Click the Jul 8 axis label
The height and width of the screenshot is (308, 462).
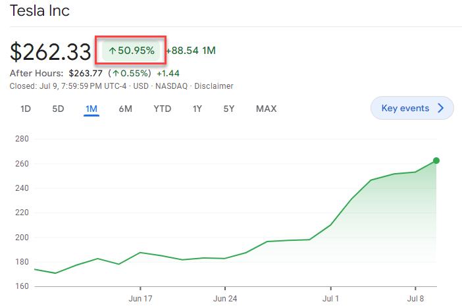[x=415, y=299]
